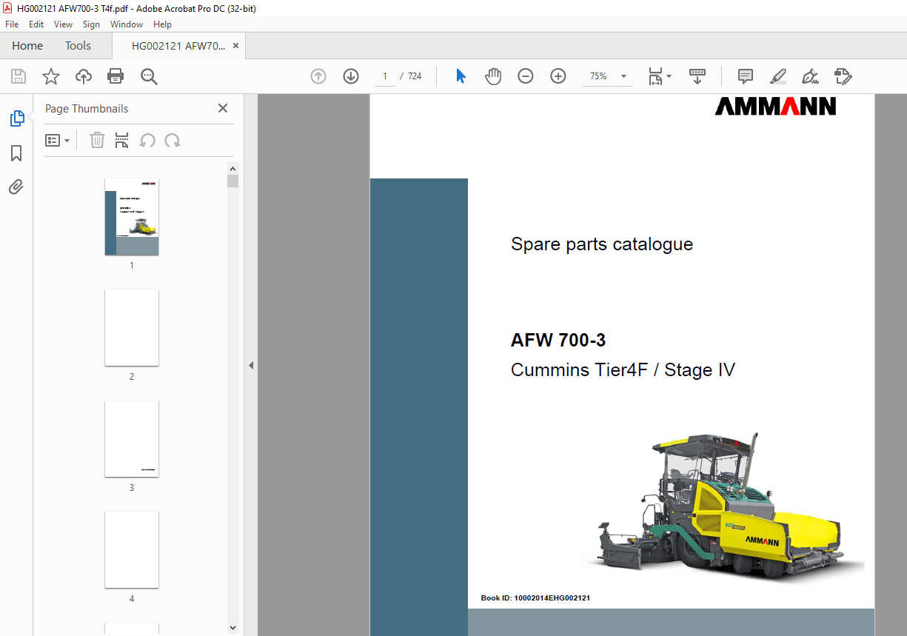Zoom out with the minus icon
907x636 pixels.
click(x=526, y=76)
